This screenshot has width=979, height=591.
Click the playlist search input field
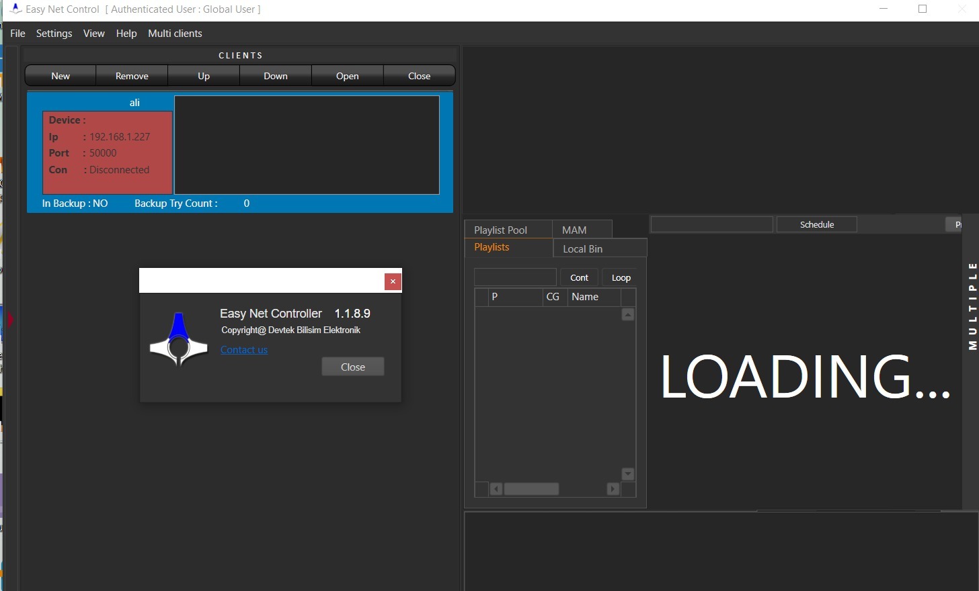click(515, 277)
